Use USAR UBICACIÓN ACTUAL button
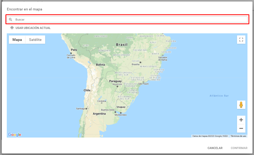Viewport: 254px width, 155px height. pyautogui.click(x=31, y=28)
